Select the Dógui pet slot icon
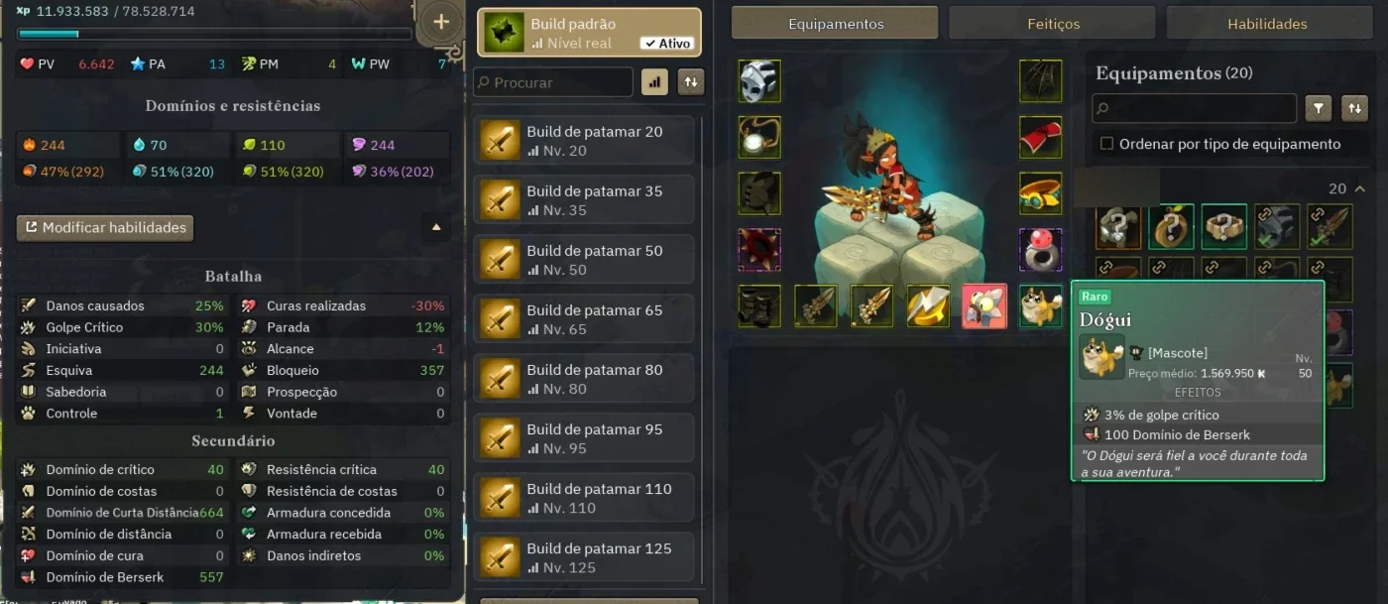Screen dimensions: 1388x604 click(1040, 305)
